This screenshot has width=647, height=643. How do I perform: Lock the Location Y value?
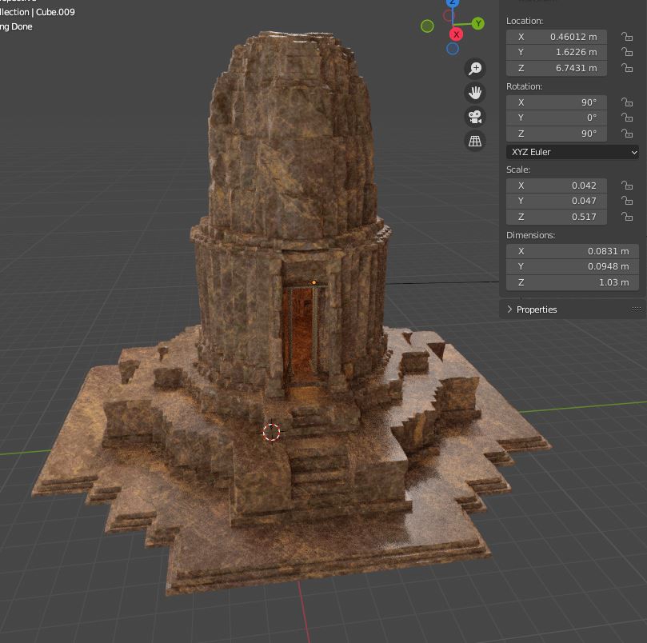(627, 52)
